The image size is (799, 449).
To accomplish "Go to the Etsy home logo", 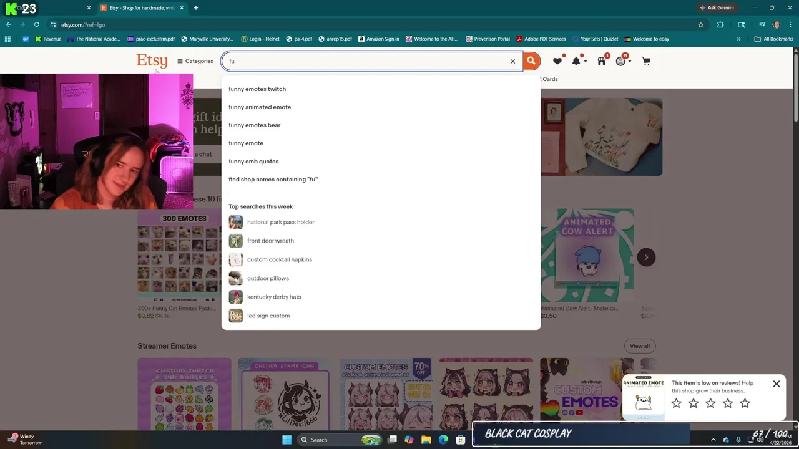I will (x=152, y=60).
